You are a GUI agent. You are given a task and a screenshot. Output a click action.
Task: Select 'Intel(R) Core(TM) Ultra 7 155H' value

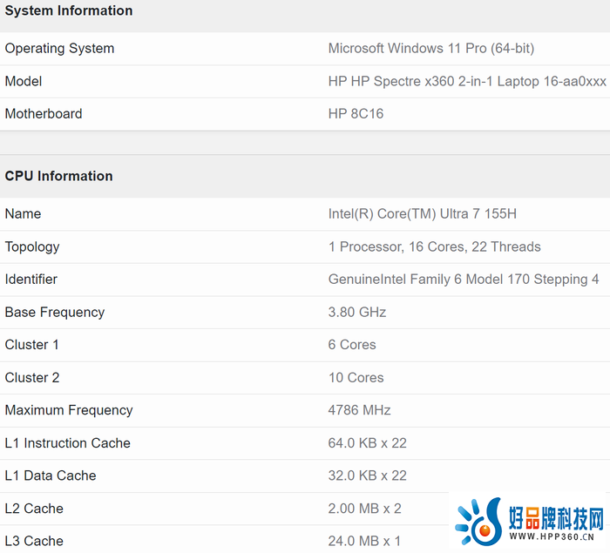423,214
